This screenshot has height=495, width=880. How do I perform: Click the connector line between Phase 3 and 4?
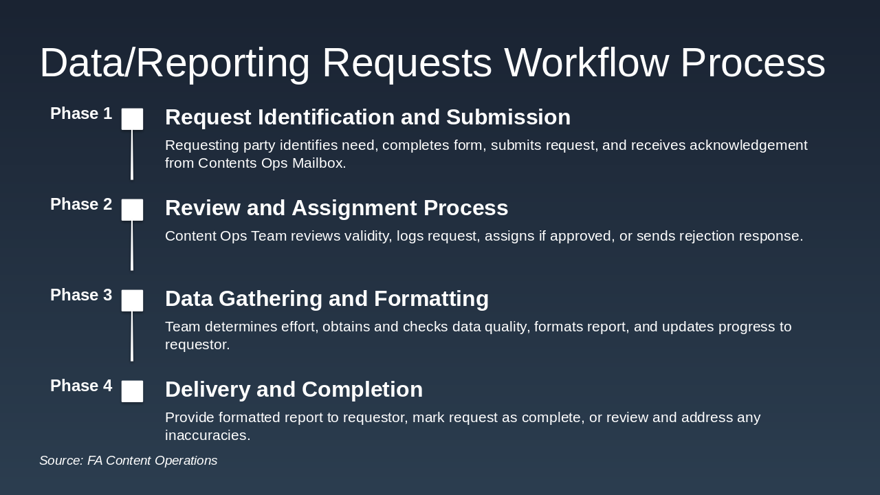[x=132, y=337]
